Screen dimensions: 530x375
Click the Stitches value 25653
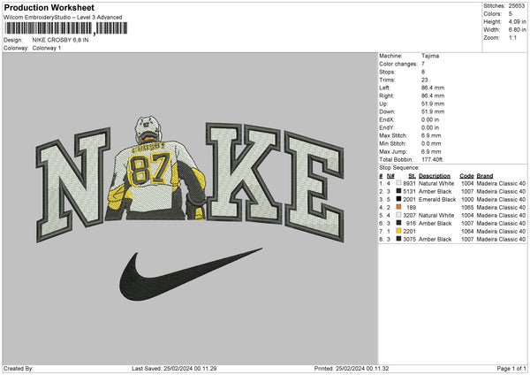[517, 6]
